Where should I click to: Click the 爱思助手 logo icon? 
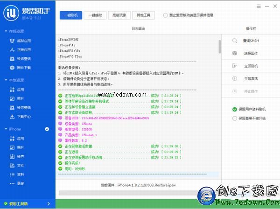(11, 13)
